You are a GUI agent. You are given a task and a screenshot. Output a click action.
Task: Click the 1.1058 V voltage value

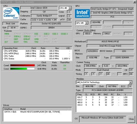[x=66, y=59]
